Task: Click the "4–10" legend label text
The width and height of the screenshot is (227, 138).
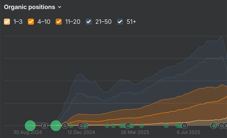Action: click(44, 22)
